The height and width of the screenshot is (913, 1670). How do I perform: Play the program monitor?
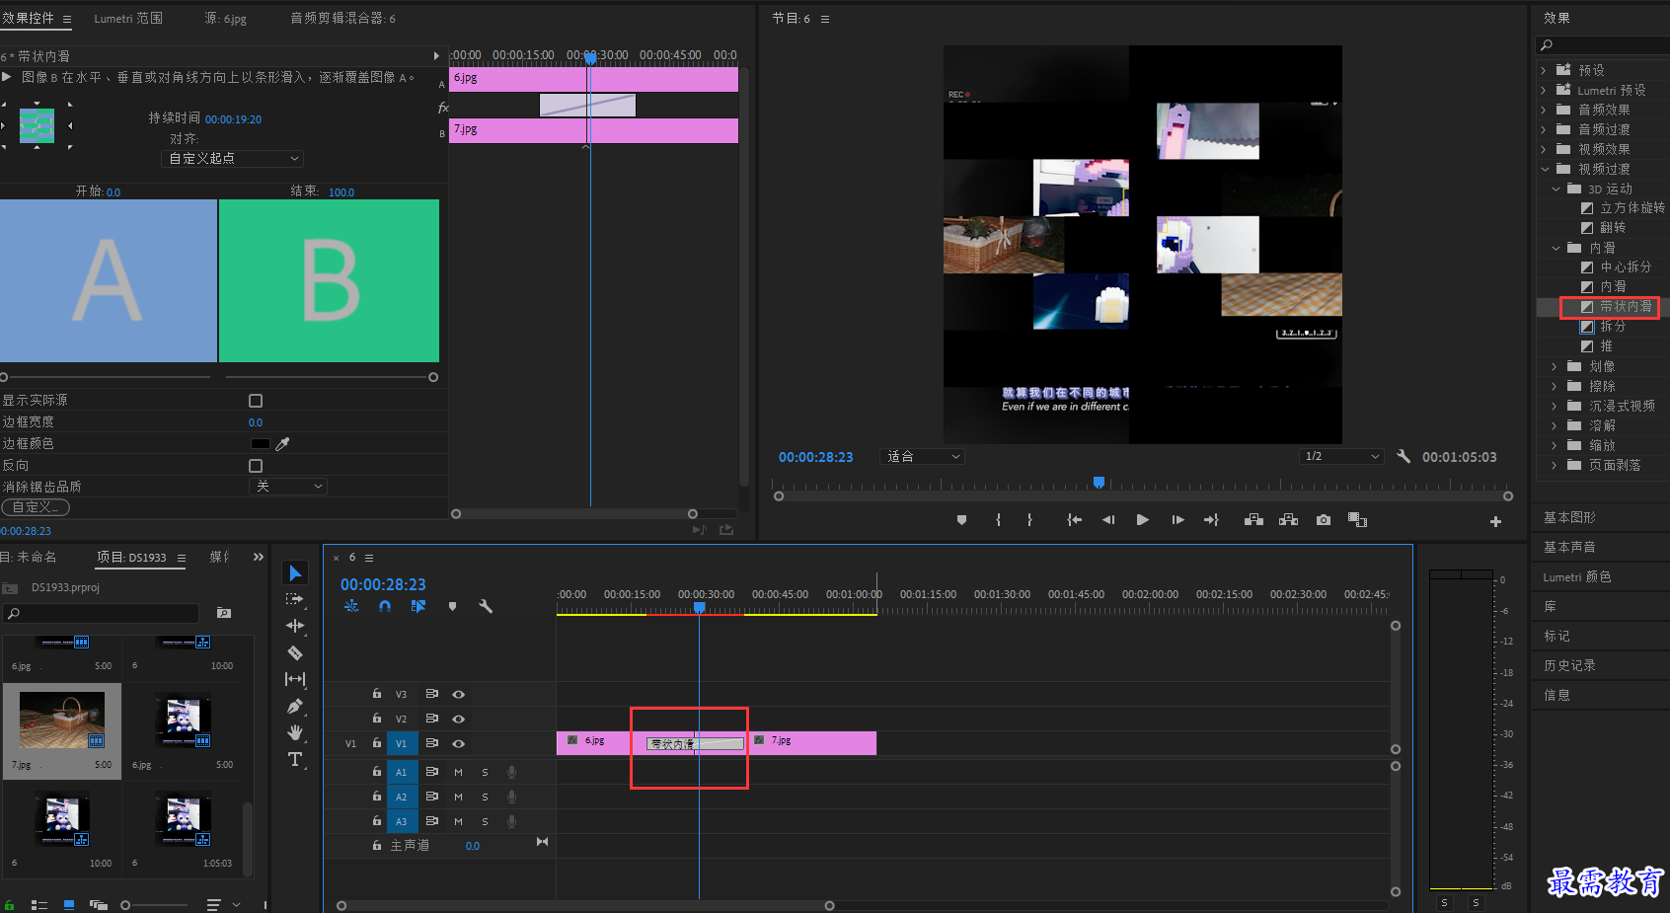1142,520
